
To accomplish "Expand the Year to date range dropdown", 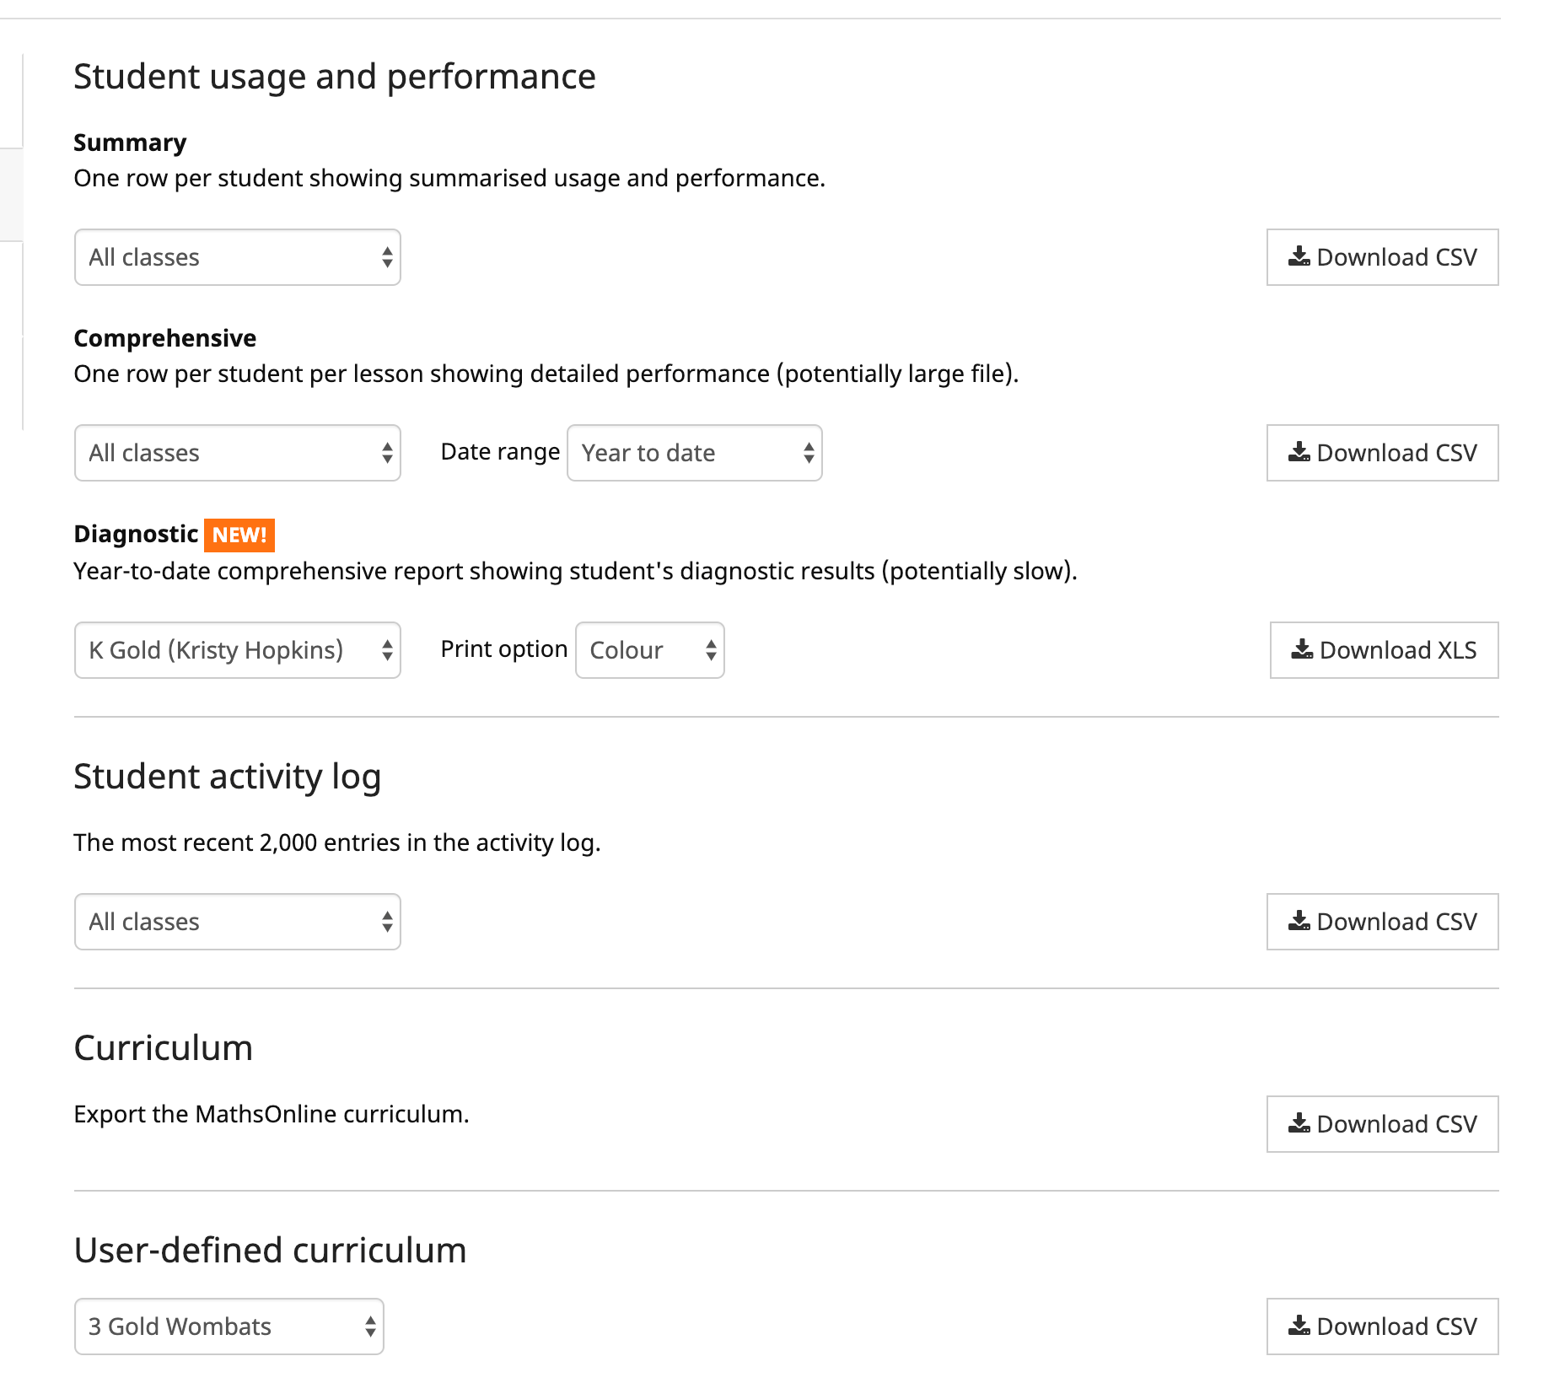I will pyautogui.click(x=694, y=453).
